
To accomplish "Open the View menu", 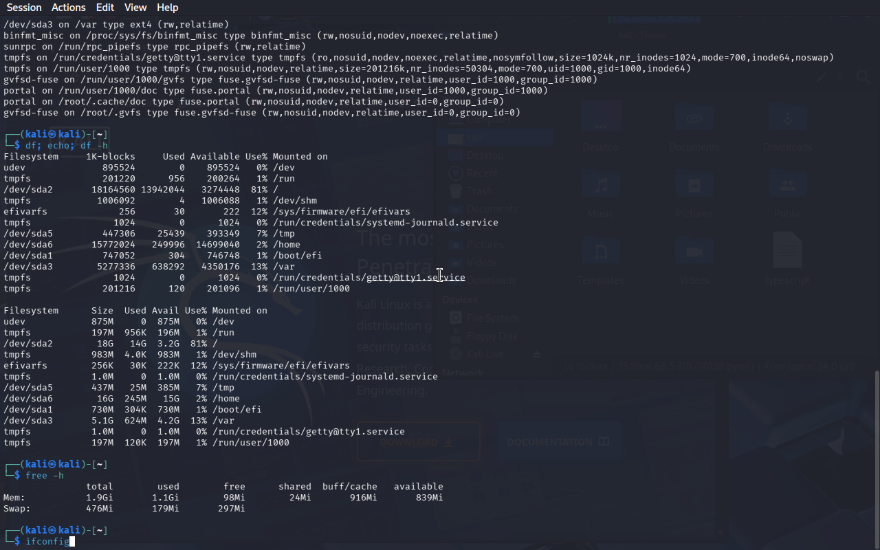I will pyautogui.click(x=135, y=8).
